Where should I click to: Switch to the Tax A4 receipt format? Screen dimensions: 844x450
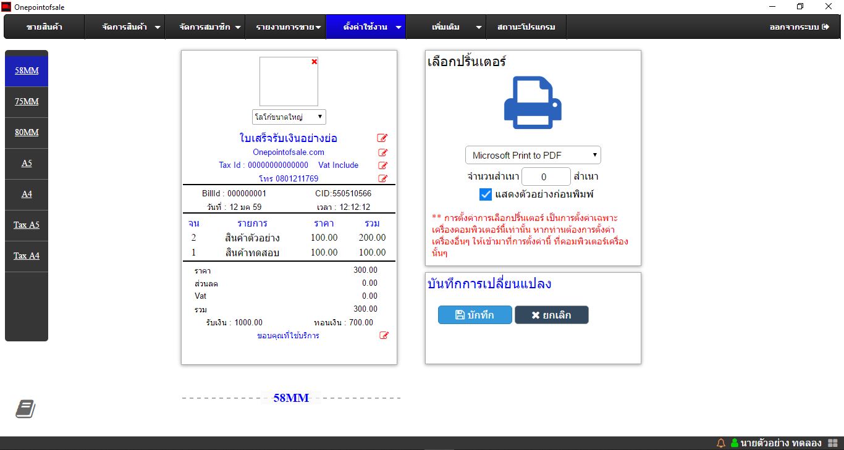[x=27, y=256]
